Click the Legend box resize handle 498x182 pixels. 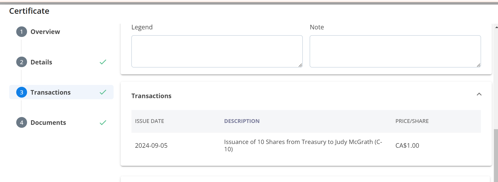[x=300, y=65]
